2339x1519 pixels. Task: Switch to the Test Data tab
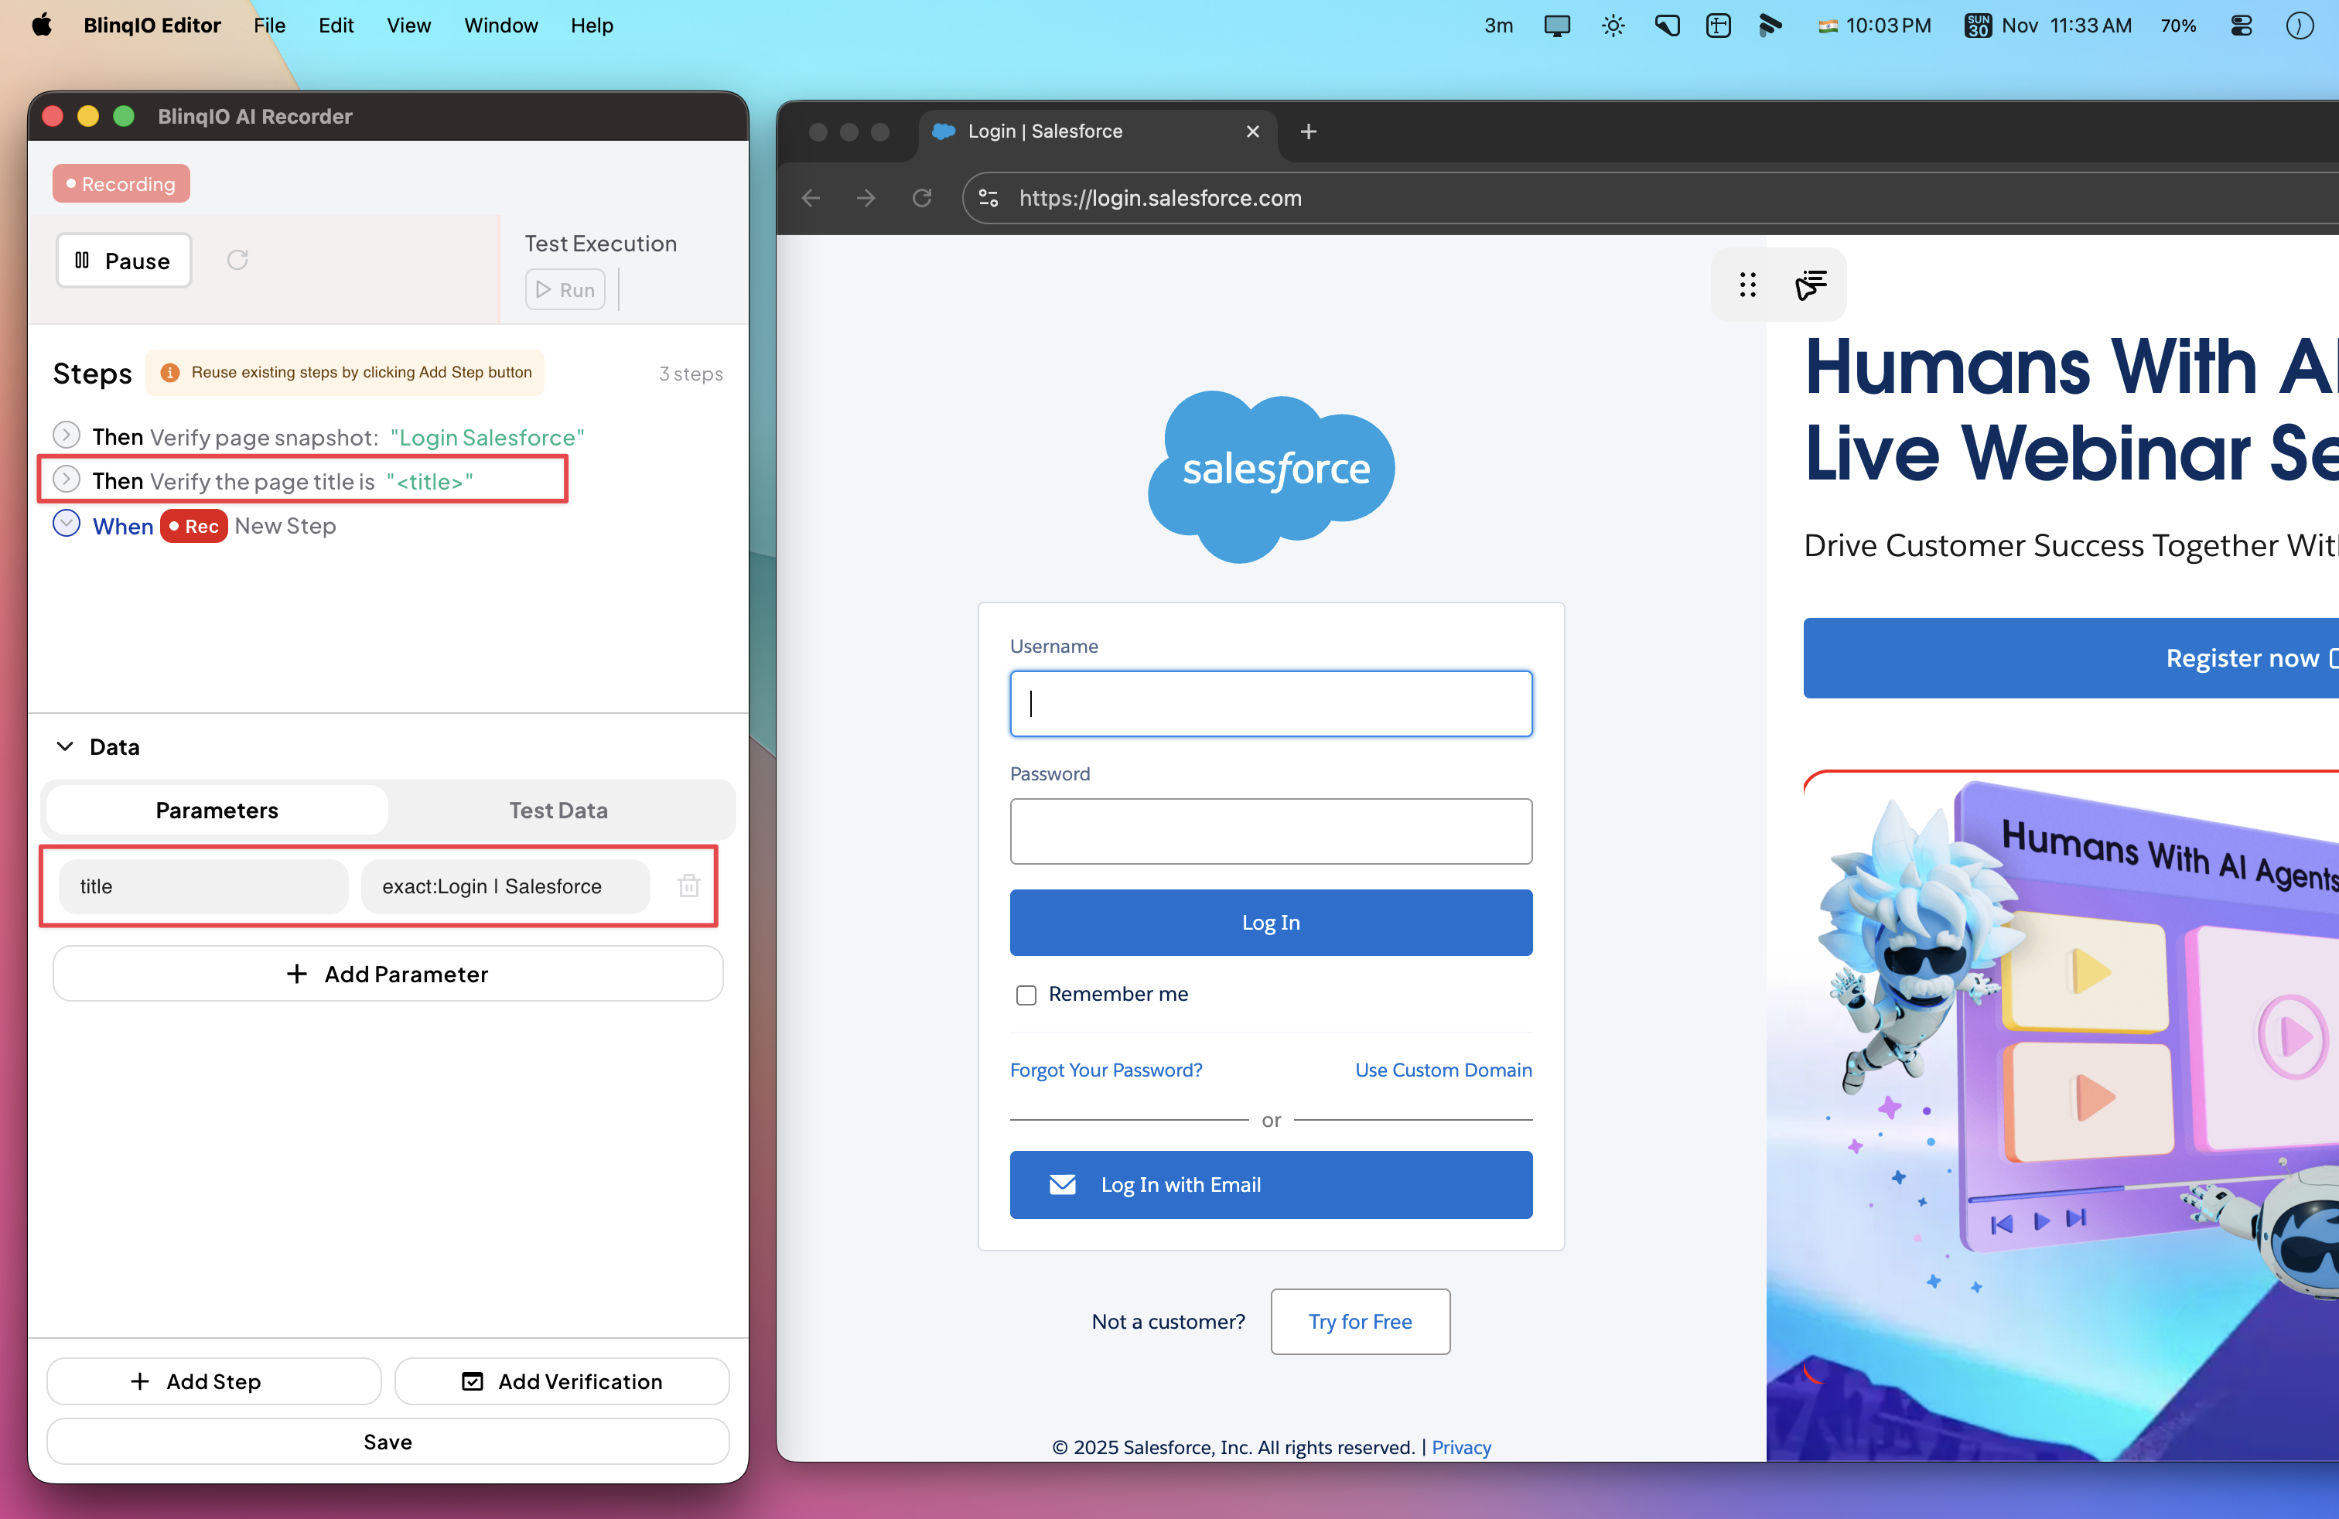pos(558,811)
